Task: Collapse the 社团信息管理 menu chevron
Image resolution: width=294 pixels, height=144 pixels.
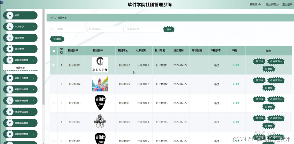Action: point(33,60)
